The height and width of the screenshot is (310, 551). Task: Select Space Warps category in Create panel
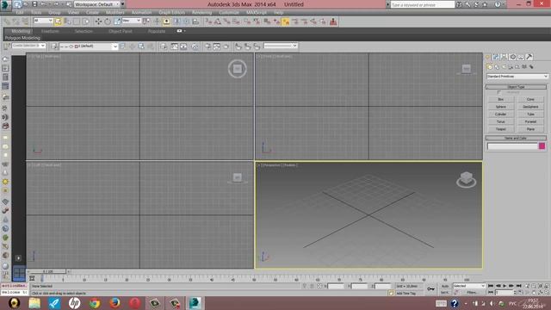click(x=524, y=67)
